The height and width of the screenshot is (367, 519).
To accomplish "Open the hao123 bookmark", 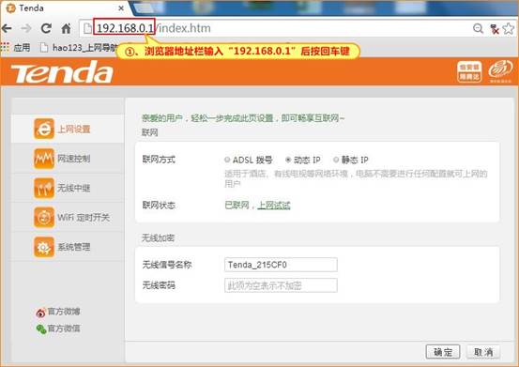I will pos(78,48).
